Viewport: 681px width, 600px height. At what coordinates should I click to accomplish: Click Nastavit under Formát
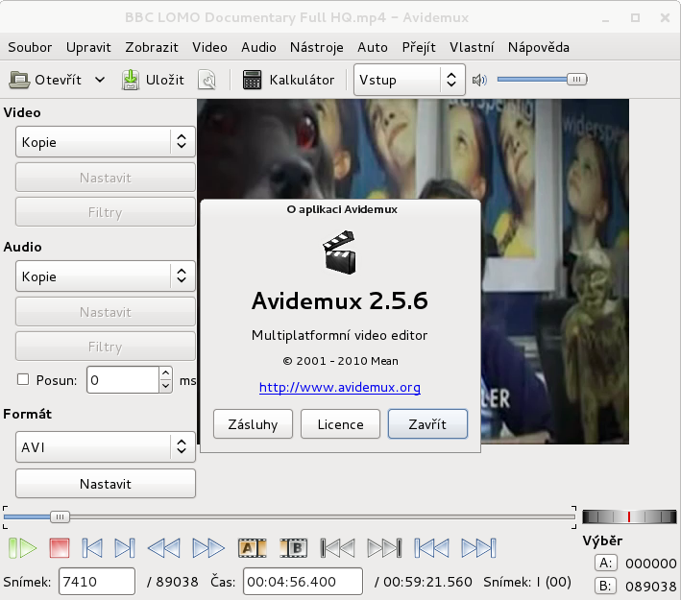[106, 484]
